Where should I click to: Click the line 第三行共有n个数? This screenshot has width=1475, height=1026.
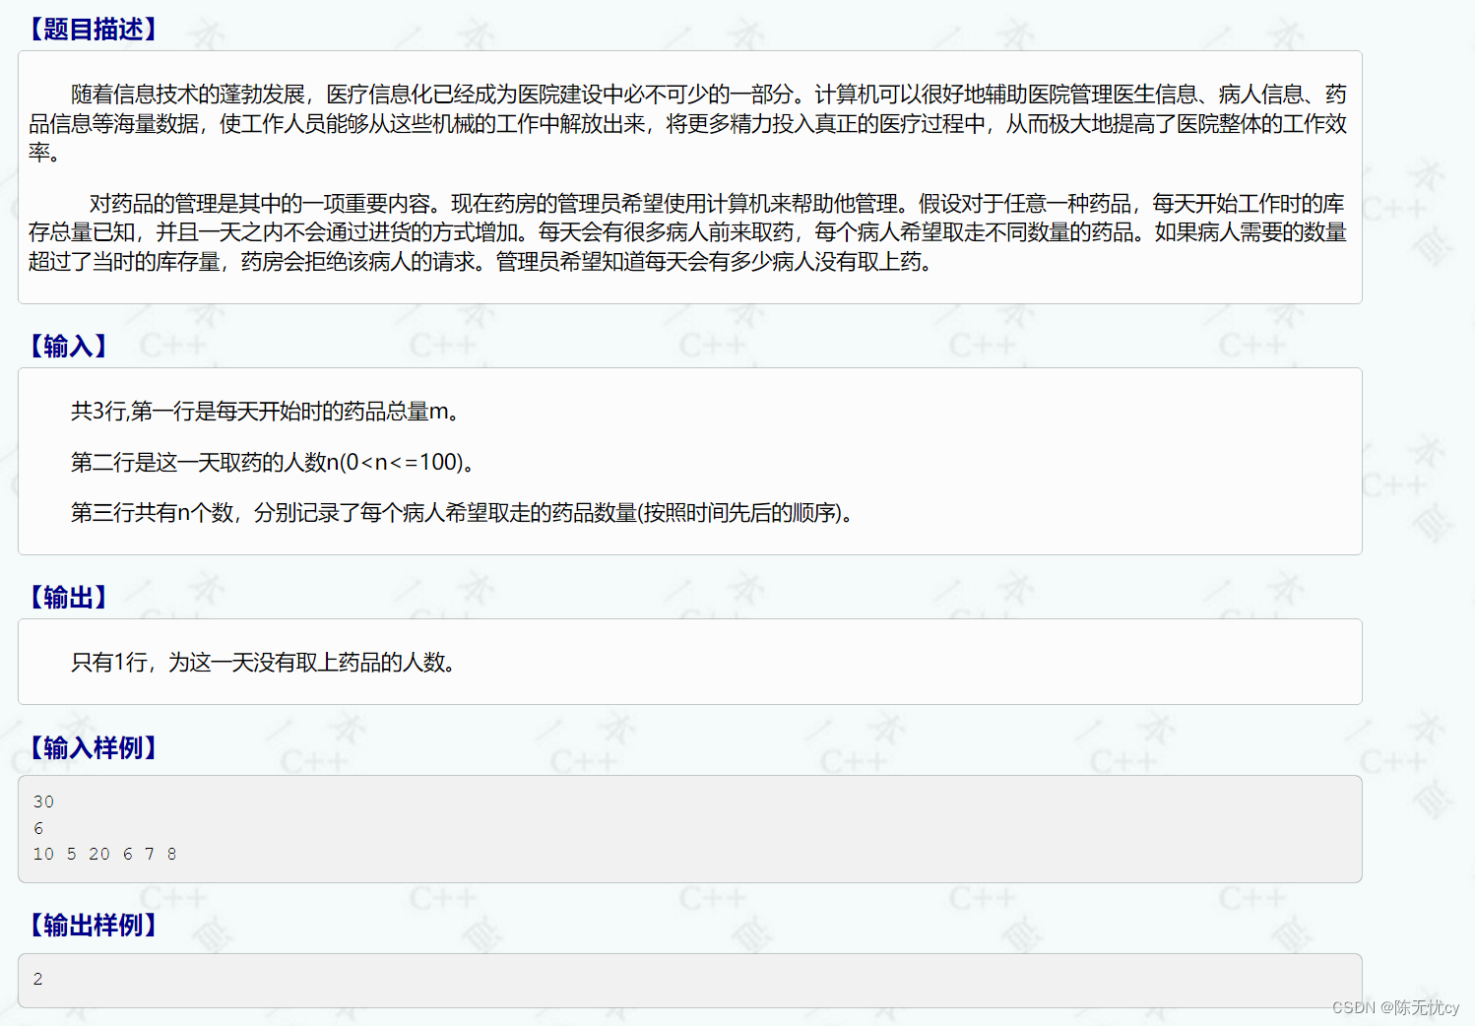pyautogui.click(x=463, y=512)
